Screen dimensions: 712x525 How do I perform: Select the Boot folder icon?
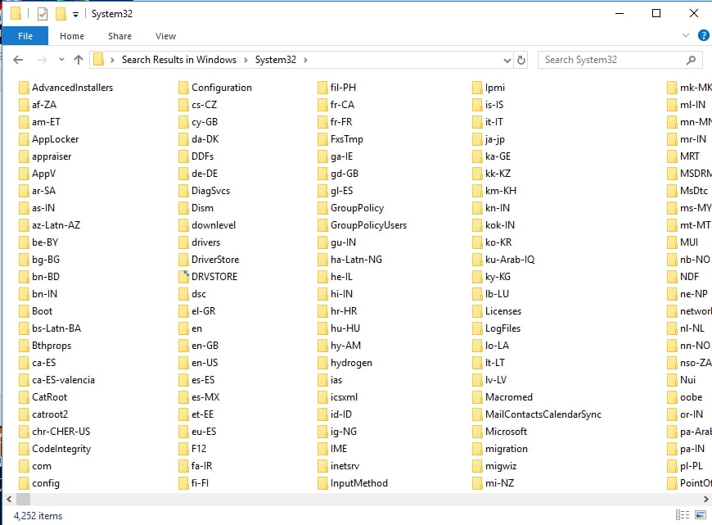tap(24, 311)
